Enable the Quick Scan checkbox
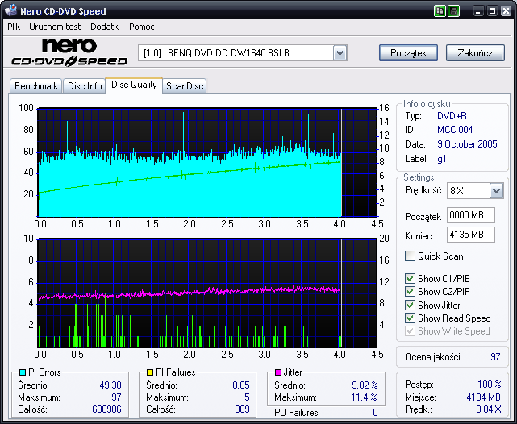The width and height of the screenshot is (517, 424). coord(410,256)
